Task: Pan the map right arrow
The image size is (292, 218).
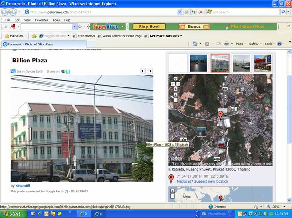Action: point(178,84)
